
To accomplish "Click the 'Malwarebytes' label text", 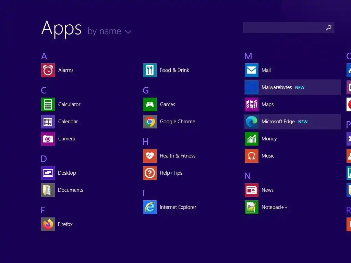I will [277, 87].
